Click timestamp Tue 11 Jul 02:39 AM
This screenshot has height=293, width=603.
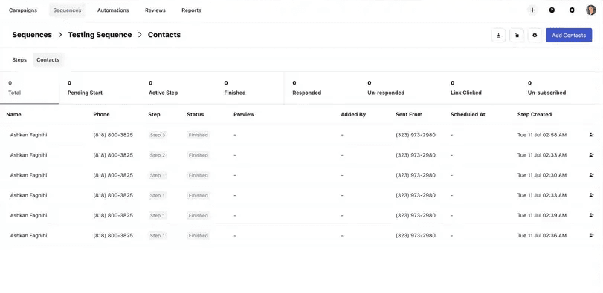(x=542, y=216)
